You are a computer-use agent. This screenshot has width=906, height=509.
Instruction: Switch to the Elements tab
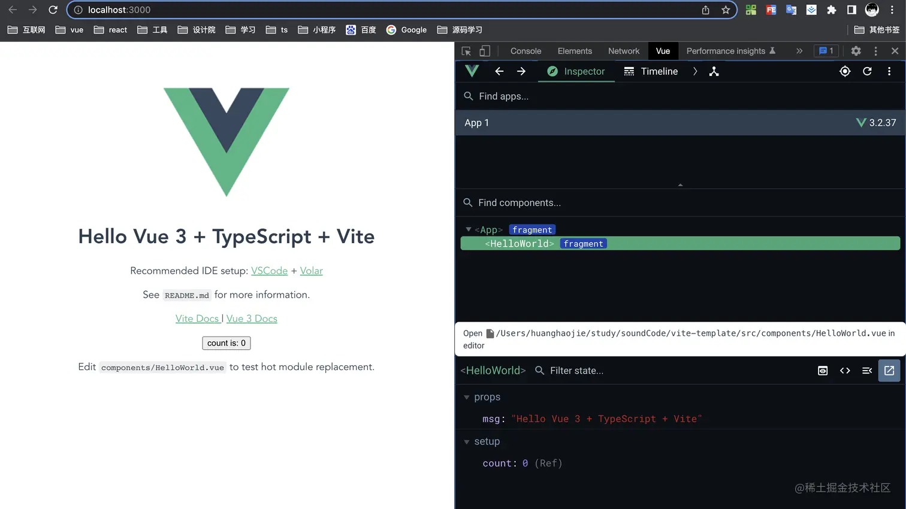click(x=575, y=51)
